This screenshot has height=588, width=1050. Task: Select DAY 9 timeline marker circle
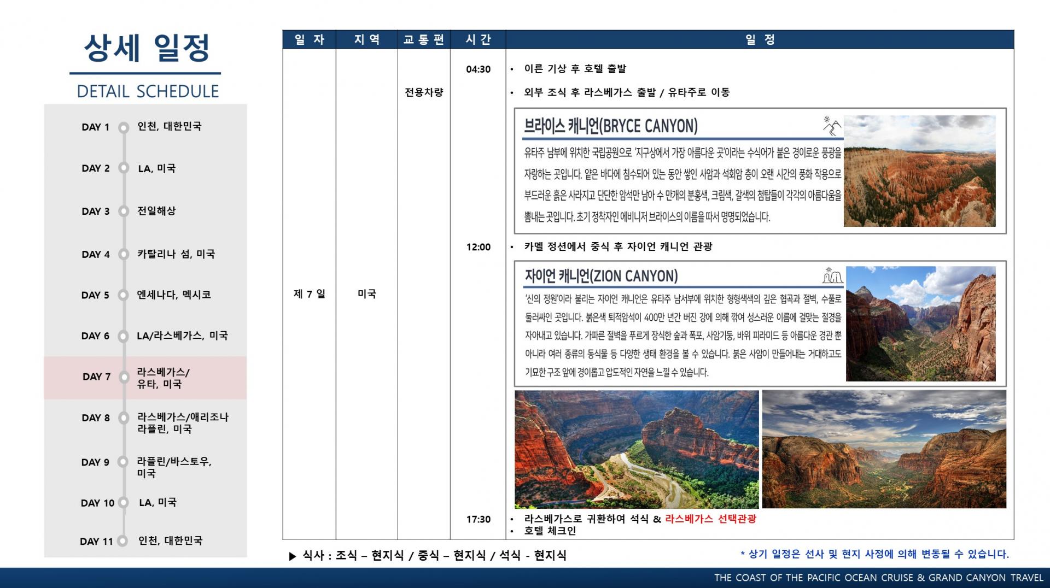tap(124, 462)
